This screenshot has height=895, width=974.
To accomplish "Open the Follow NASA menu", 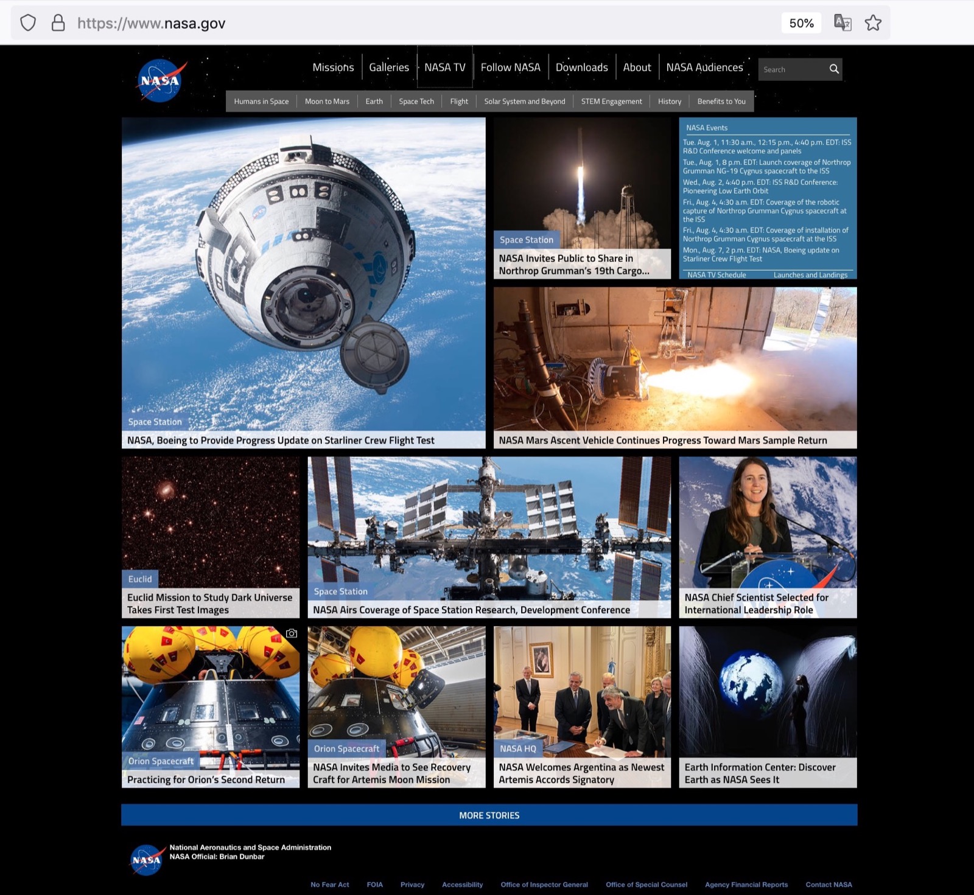I will [511, 68].
